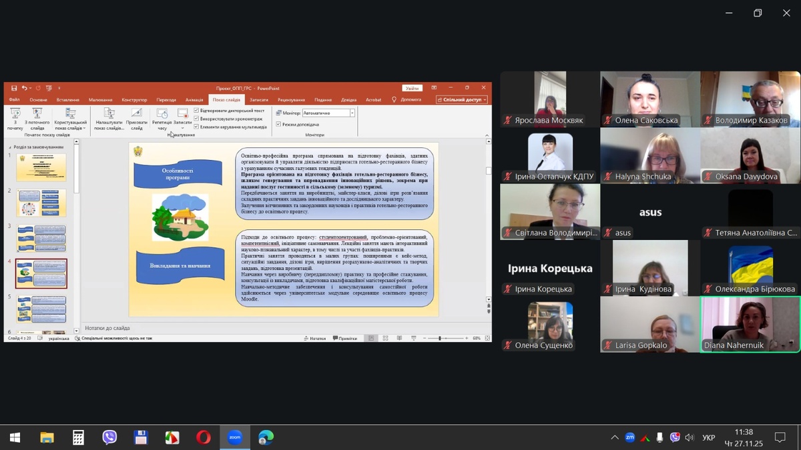The width and height of the screenshot is (801, 450).
Task: Open Set Up Slide Show (Налаштувати показ слайдів)
Action: coord(109,117)
